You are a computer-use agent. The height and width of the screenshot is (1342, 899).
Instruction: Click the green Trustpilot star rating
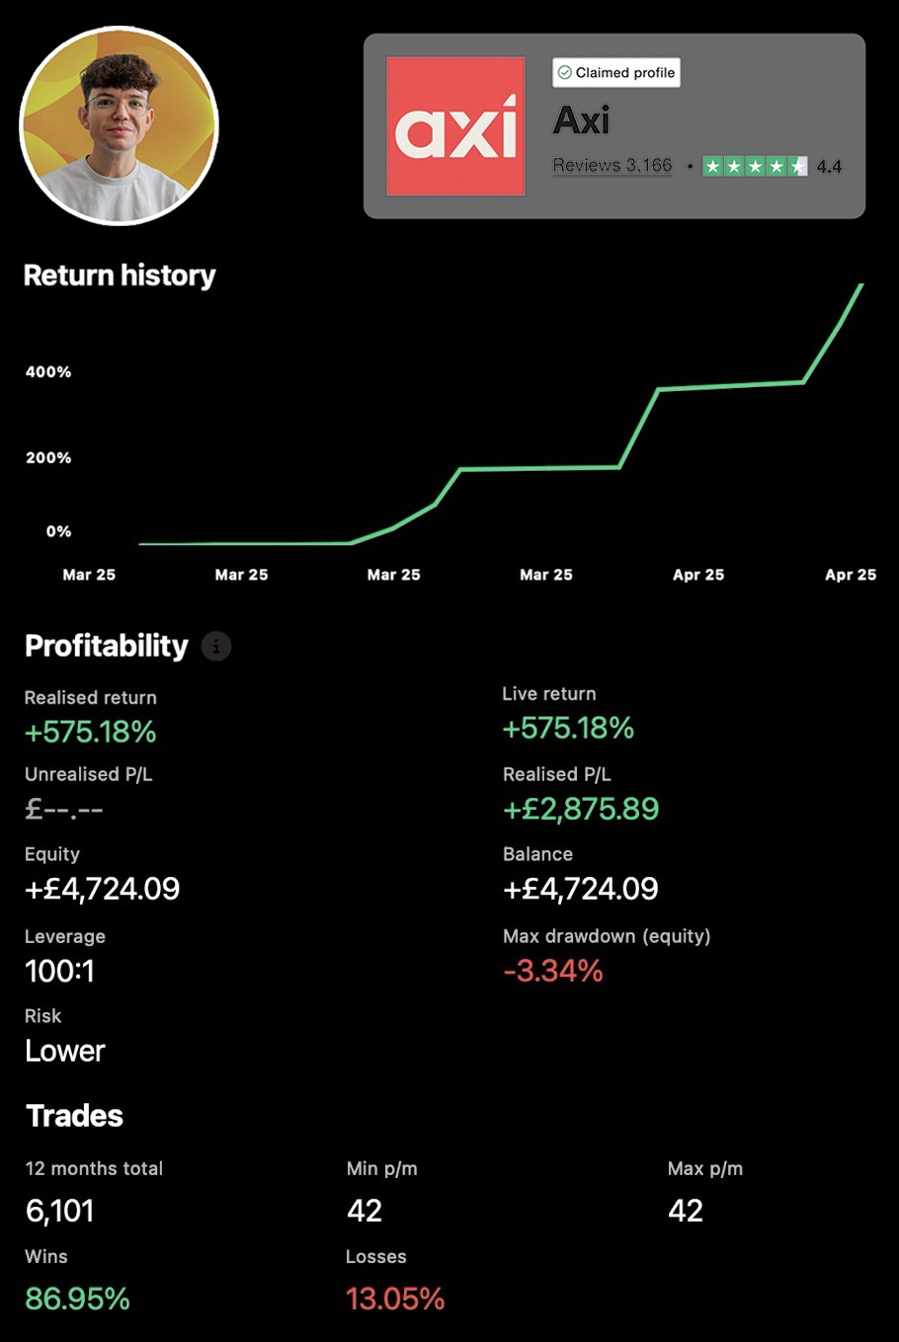(755, 166)
